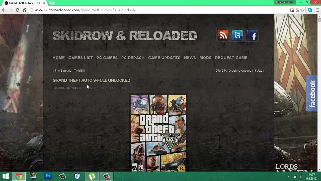Open the site's RSS feed icon
321x181 pixels.
pos(223,35)
